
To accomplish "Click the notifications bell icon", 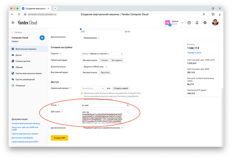I will pos(197,23).
